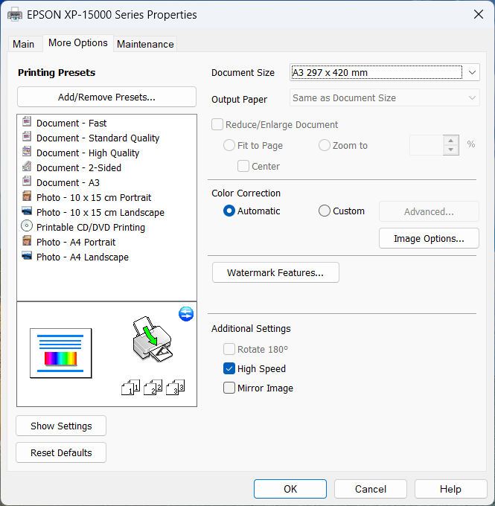Image resolution: width=495 pixels, height=506 pixels.
Task: Click the Photo 10 x 15 cm Portrait icon
Action: pos(27,196)
